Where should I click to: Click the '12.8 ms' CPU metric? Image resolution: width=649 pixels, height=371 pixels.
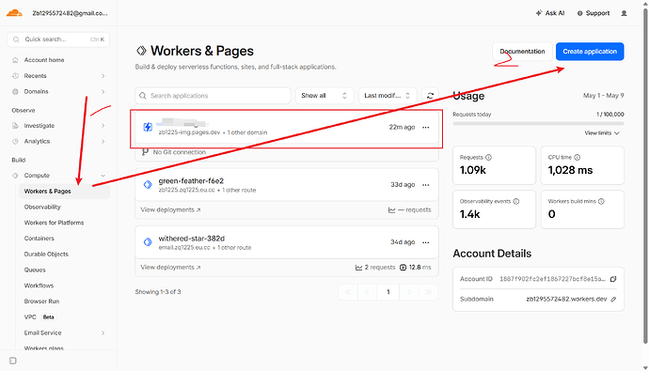pyautogui.click(x=416, y=268)
